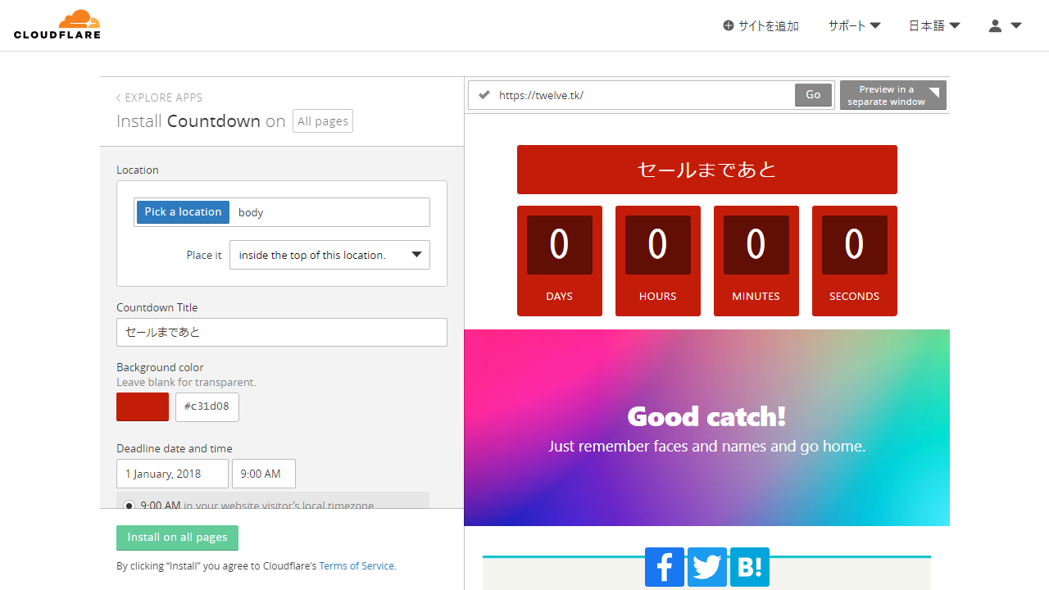Open the Terms of Service link
The height and width of the screenshot is (590, 1049).
click(356, 566)
